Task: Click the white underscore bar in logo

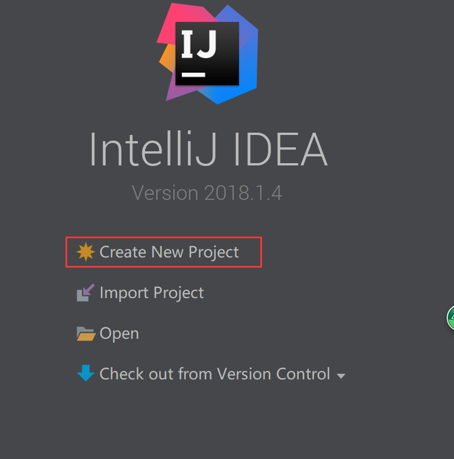Action: tap(193, 75)
